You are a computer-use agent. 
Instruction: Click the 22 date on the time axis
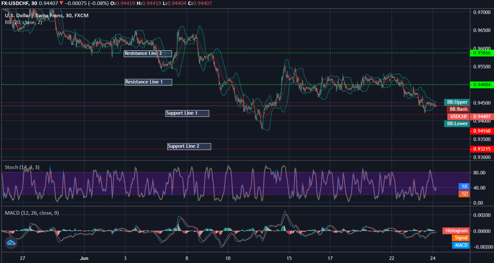(x=392, y=258)
